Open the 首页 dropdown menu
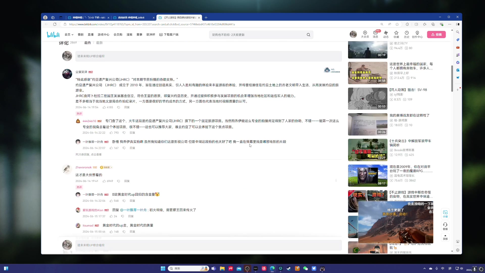This screenshot has width=485, height=273. (69, 35)
